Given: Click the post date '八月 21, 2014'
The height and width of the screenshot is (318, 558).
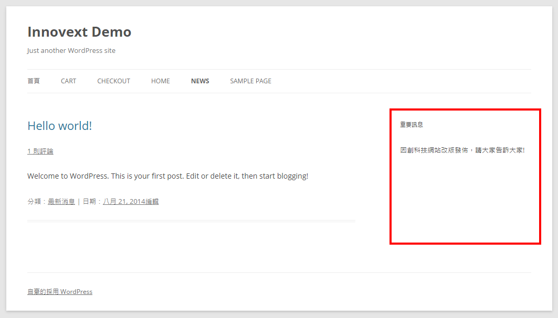Looking at the screenshot, I should (x=124, y=202).
